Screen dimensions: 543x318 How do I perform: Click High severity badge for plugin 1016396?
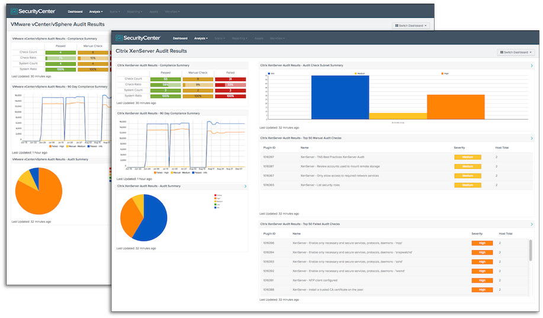point(482,243)
